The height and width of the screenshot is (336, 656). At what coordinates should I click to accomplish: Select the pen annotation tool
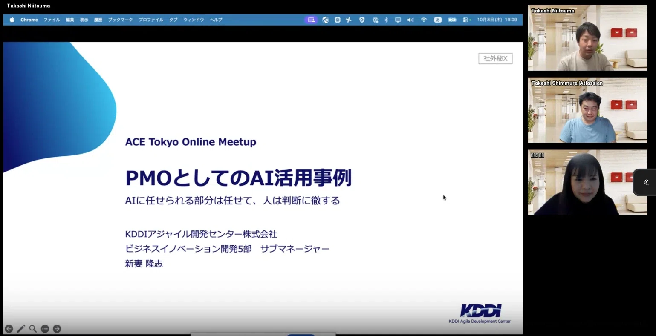(x=21, y=329)
